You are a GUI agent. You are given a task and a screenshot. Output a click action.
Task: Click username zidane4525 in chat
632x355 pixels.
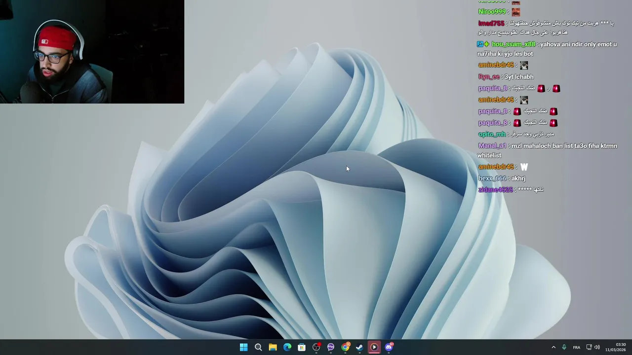click(x=495, y=190)
